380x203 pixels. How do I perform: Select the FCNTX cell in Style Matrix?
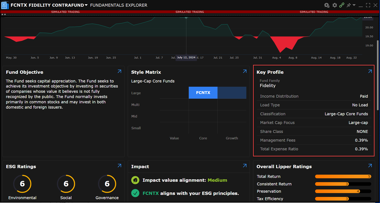click(203, 93)
